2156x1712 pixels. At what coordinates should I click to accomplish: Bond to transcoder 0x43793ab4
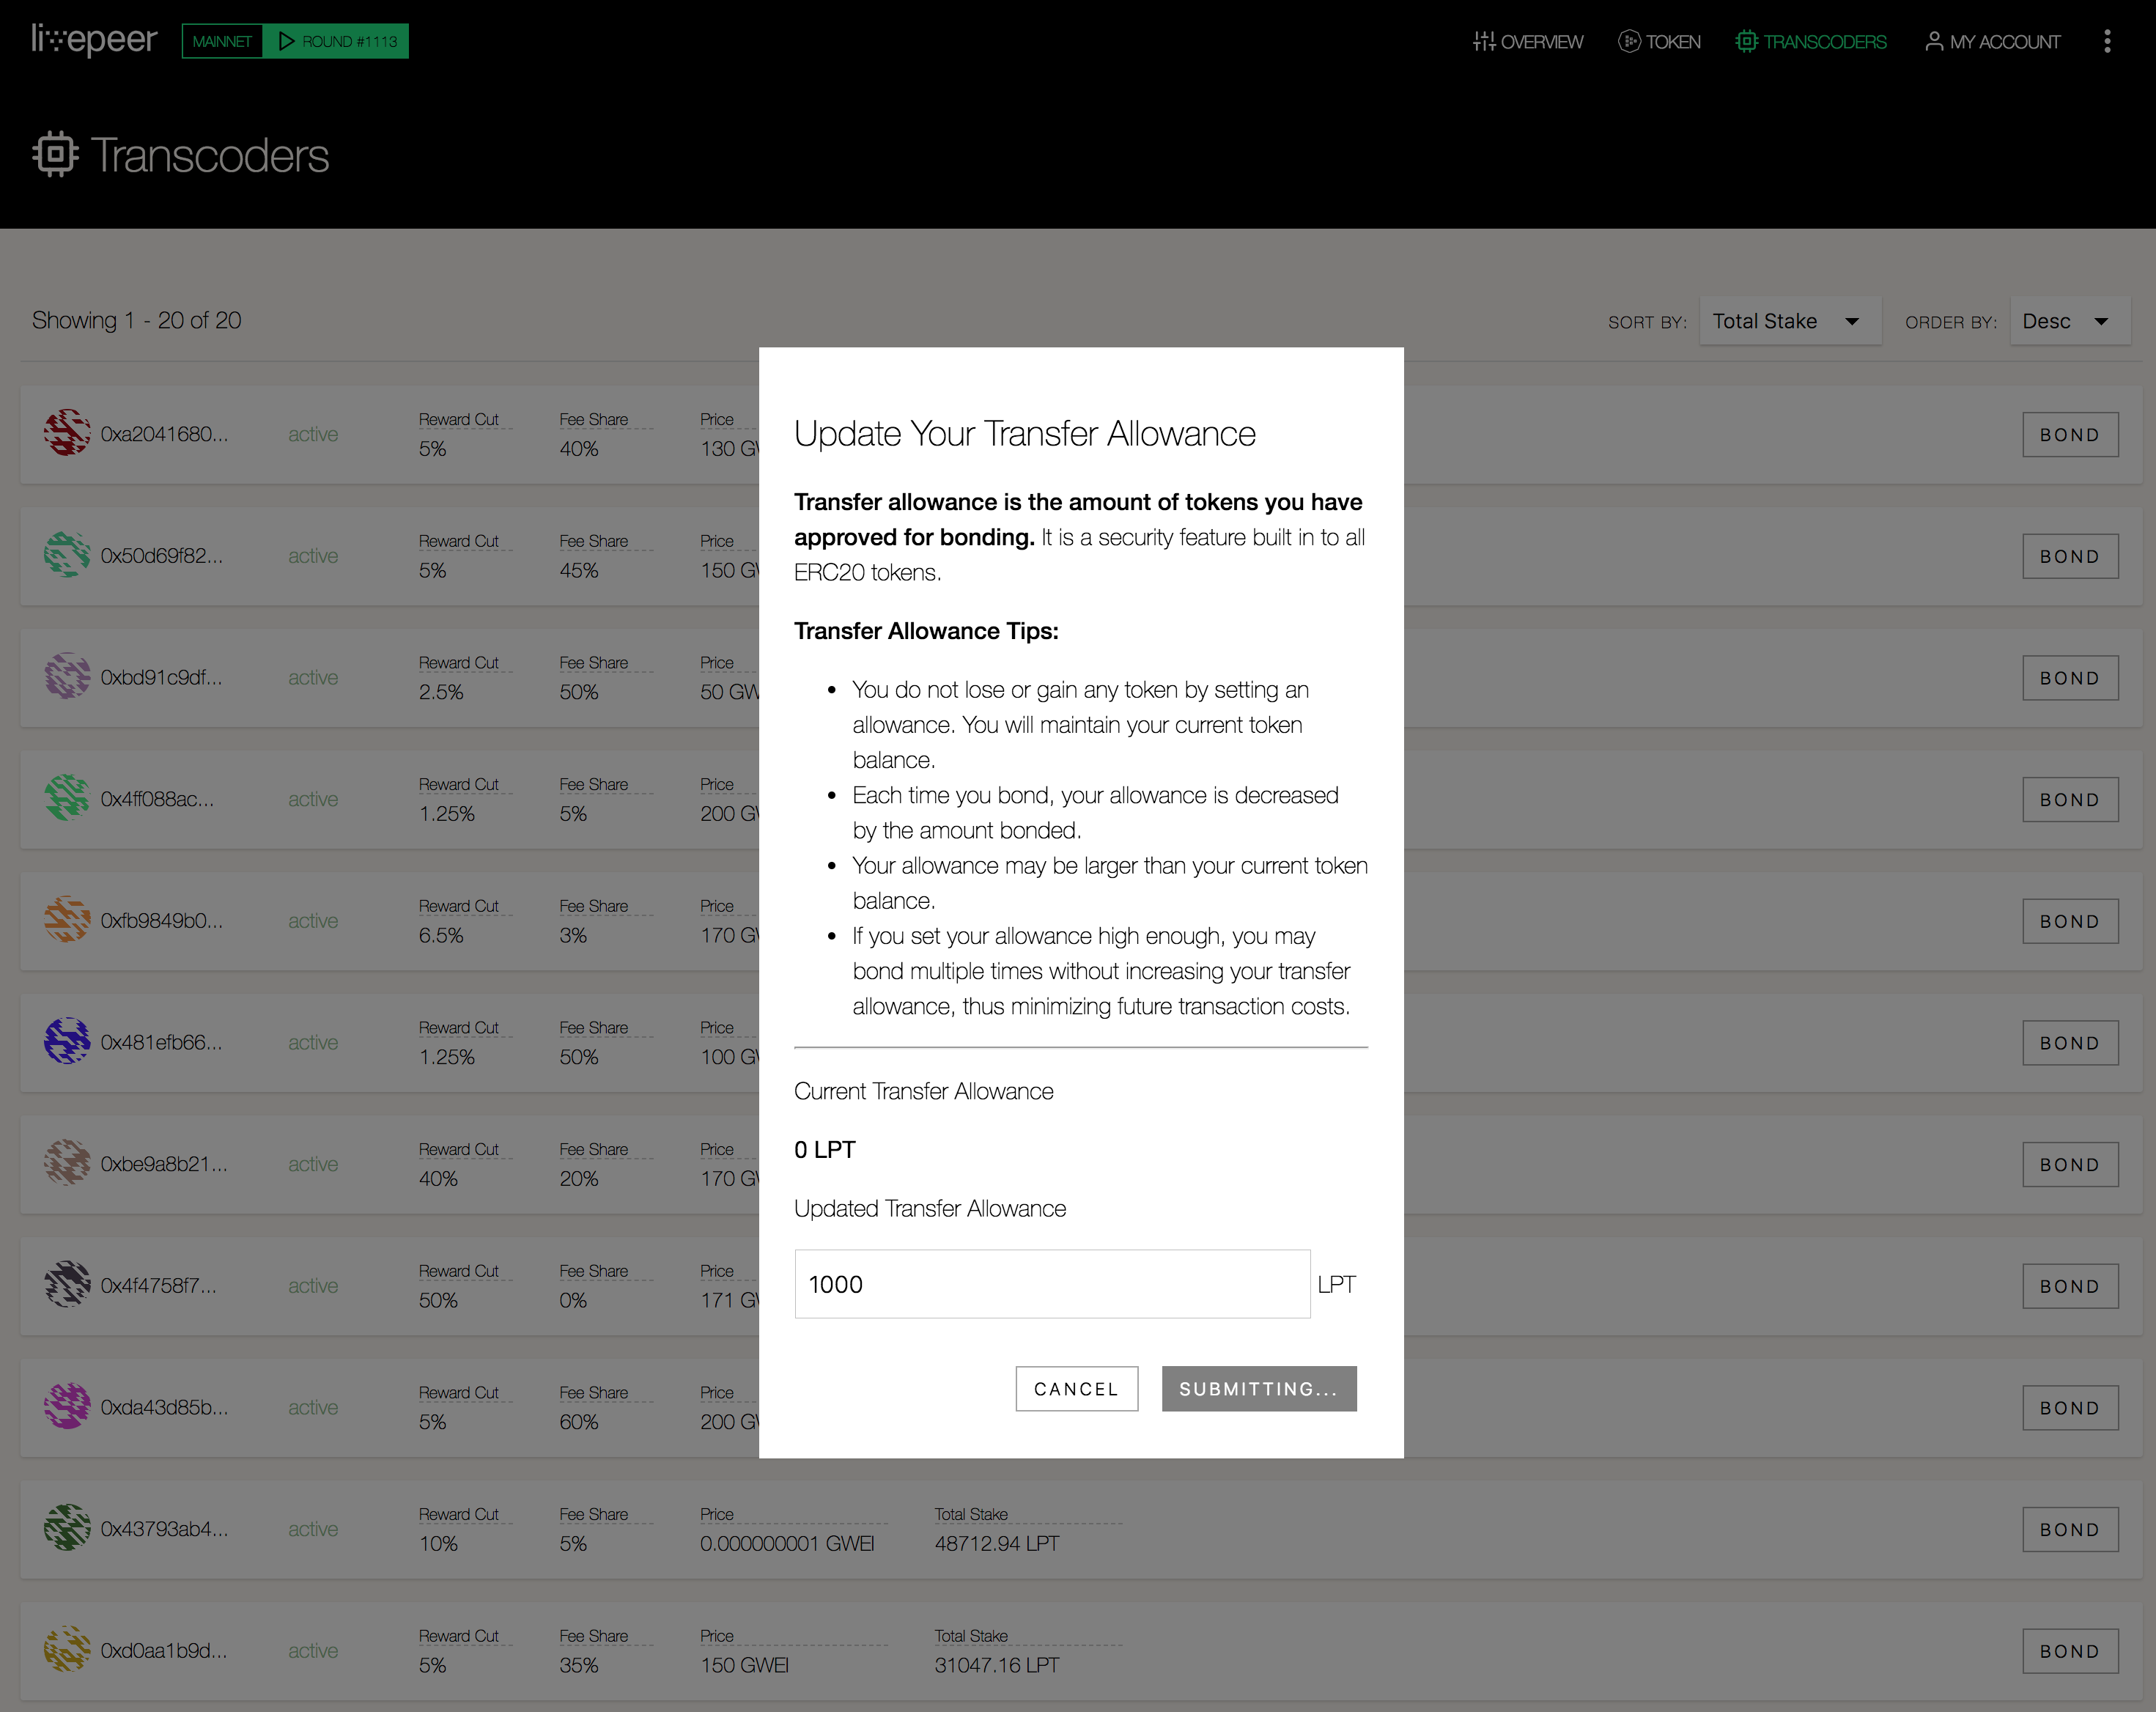(2069, 1529)
